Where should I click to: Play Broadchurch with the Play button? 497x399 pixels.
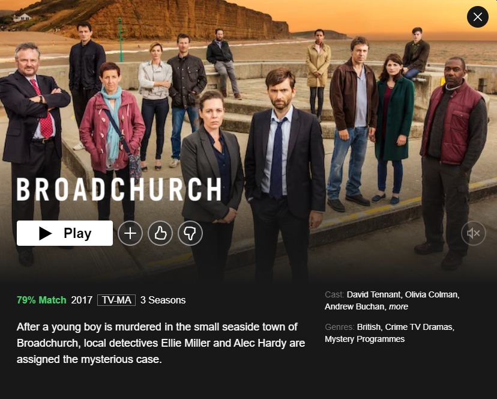[65, 233]
